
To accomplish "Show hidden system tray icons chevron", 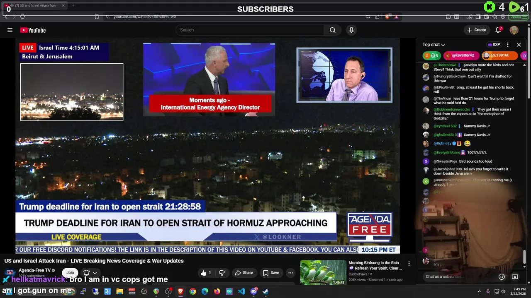I will [x=479, y=291].
